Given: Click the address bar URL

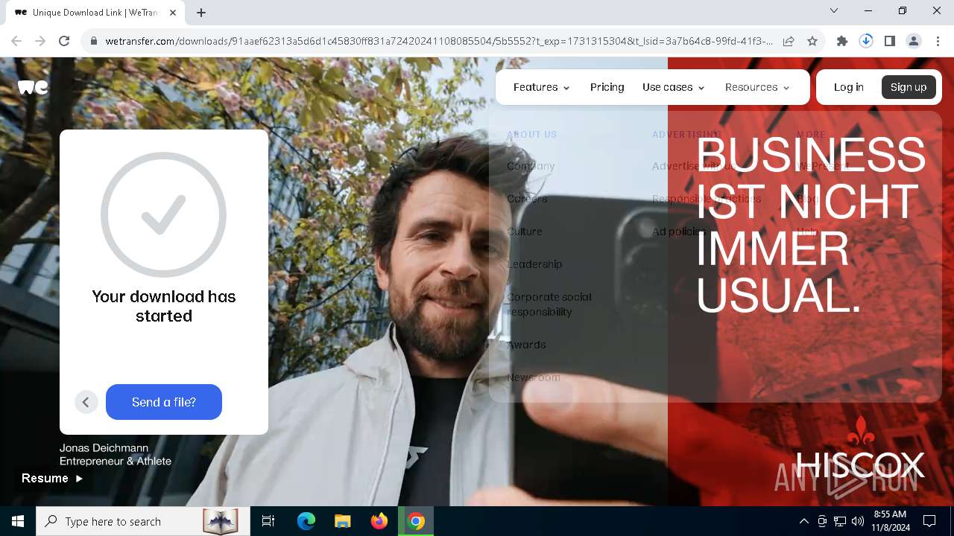Looking at the screenshot, I should pos(438,42).
